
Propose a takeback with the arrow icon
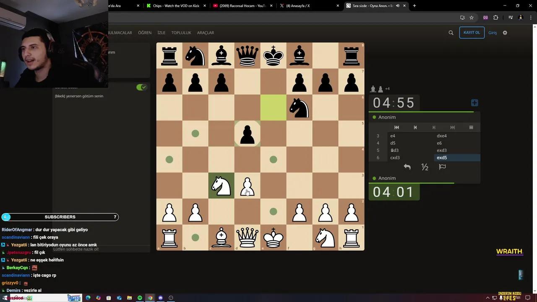tap(407, 167)
